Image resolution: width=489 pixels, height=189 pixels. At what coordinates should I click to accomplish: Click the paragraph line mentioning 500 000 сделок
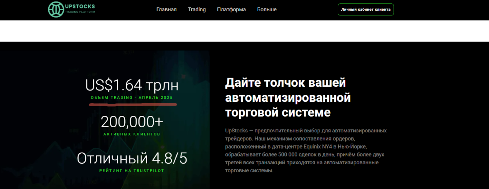tap(305, 155)
